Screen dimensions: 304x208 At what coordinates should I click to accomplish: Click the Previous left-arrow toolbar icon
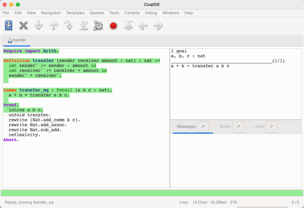(x=143, y=26)
